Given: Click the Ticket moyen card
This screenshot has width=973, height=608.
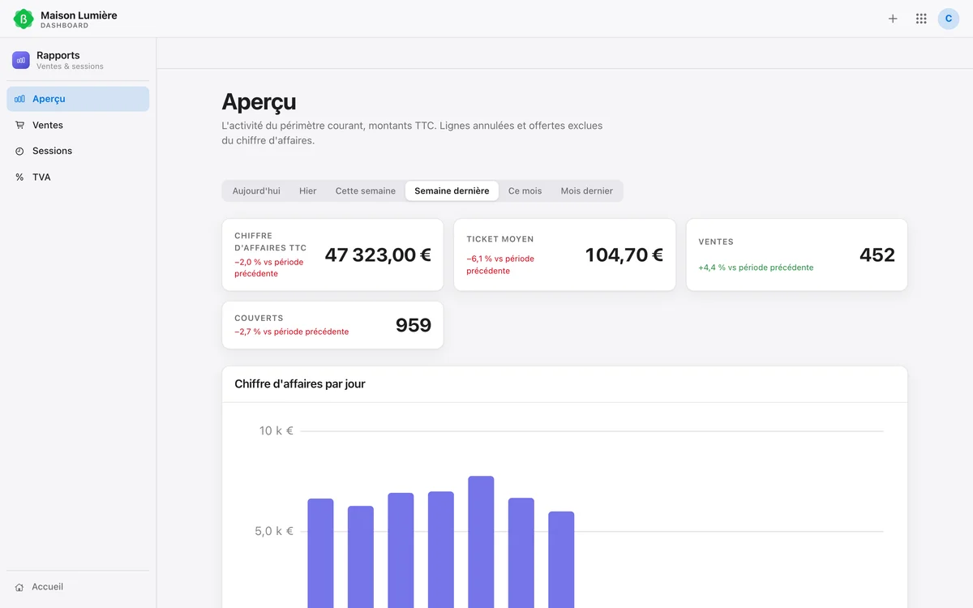Looking at the screenshot, I should [564, 255].
